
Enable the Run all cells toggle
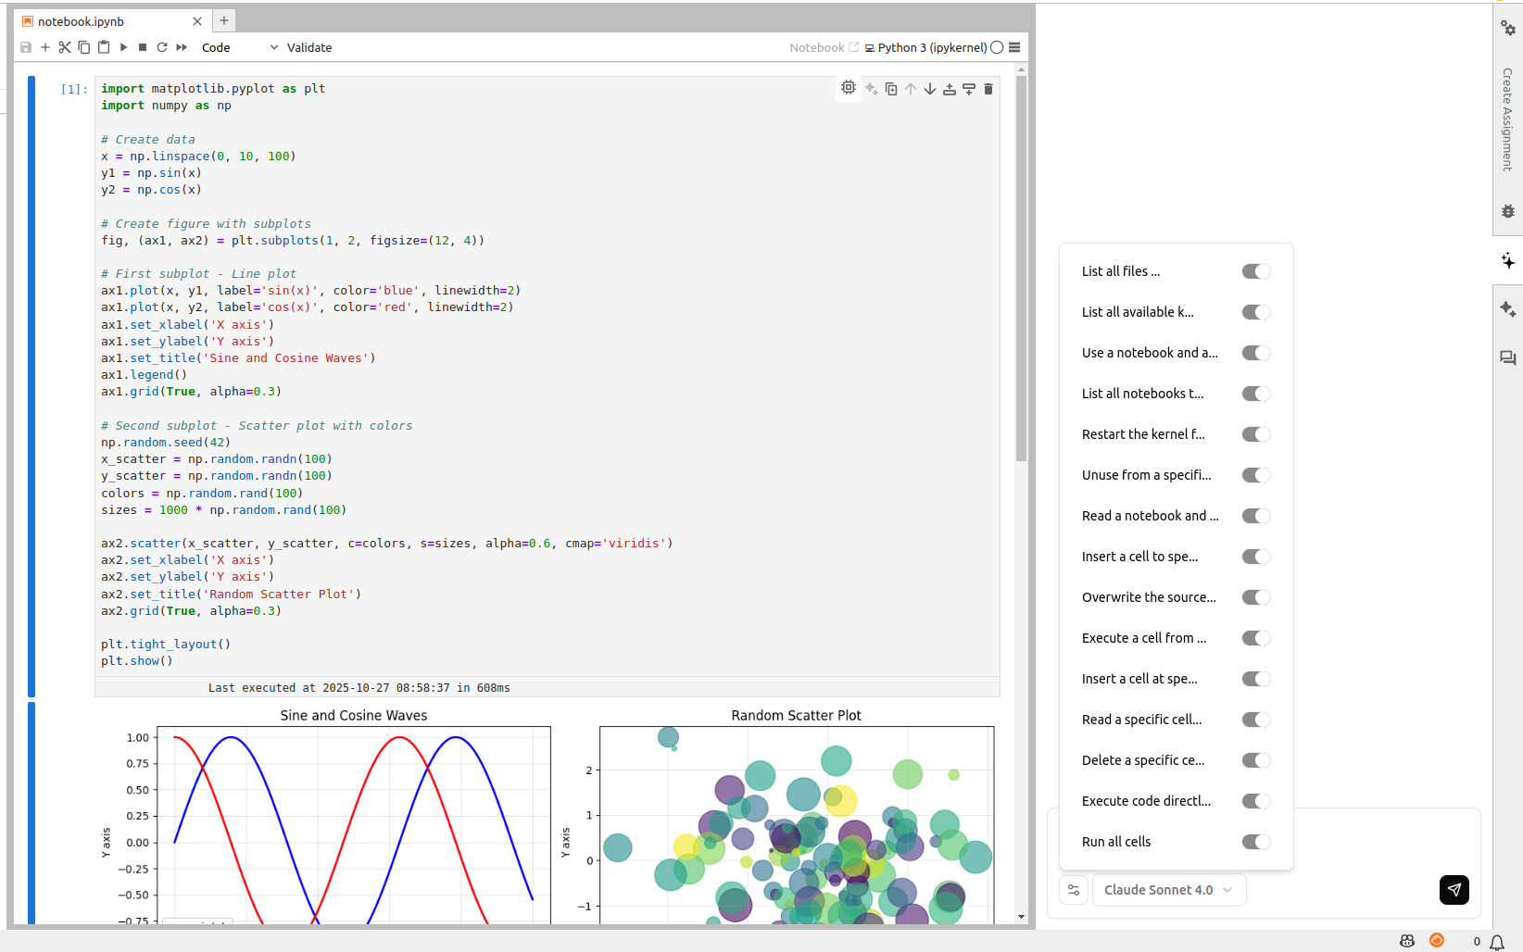point(1255,842)
